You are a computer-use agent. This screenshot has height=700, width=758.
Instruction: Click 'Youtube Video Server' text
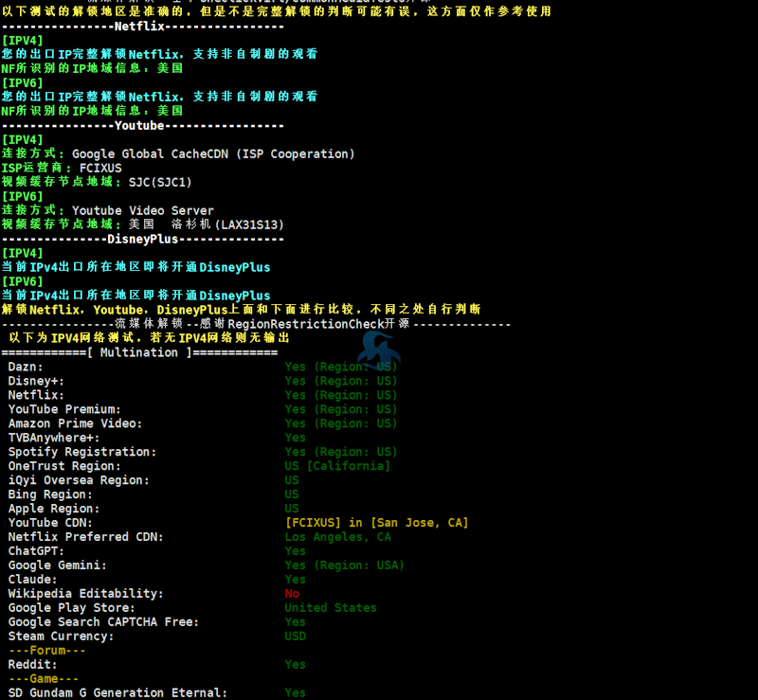click(x=143, y=211)
